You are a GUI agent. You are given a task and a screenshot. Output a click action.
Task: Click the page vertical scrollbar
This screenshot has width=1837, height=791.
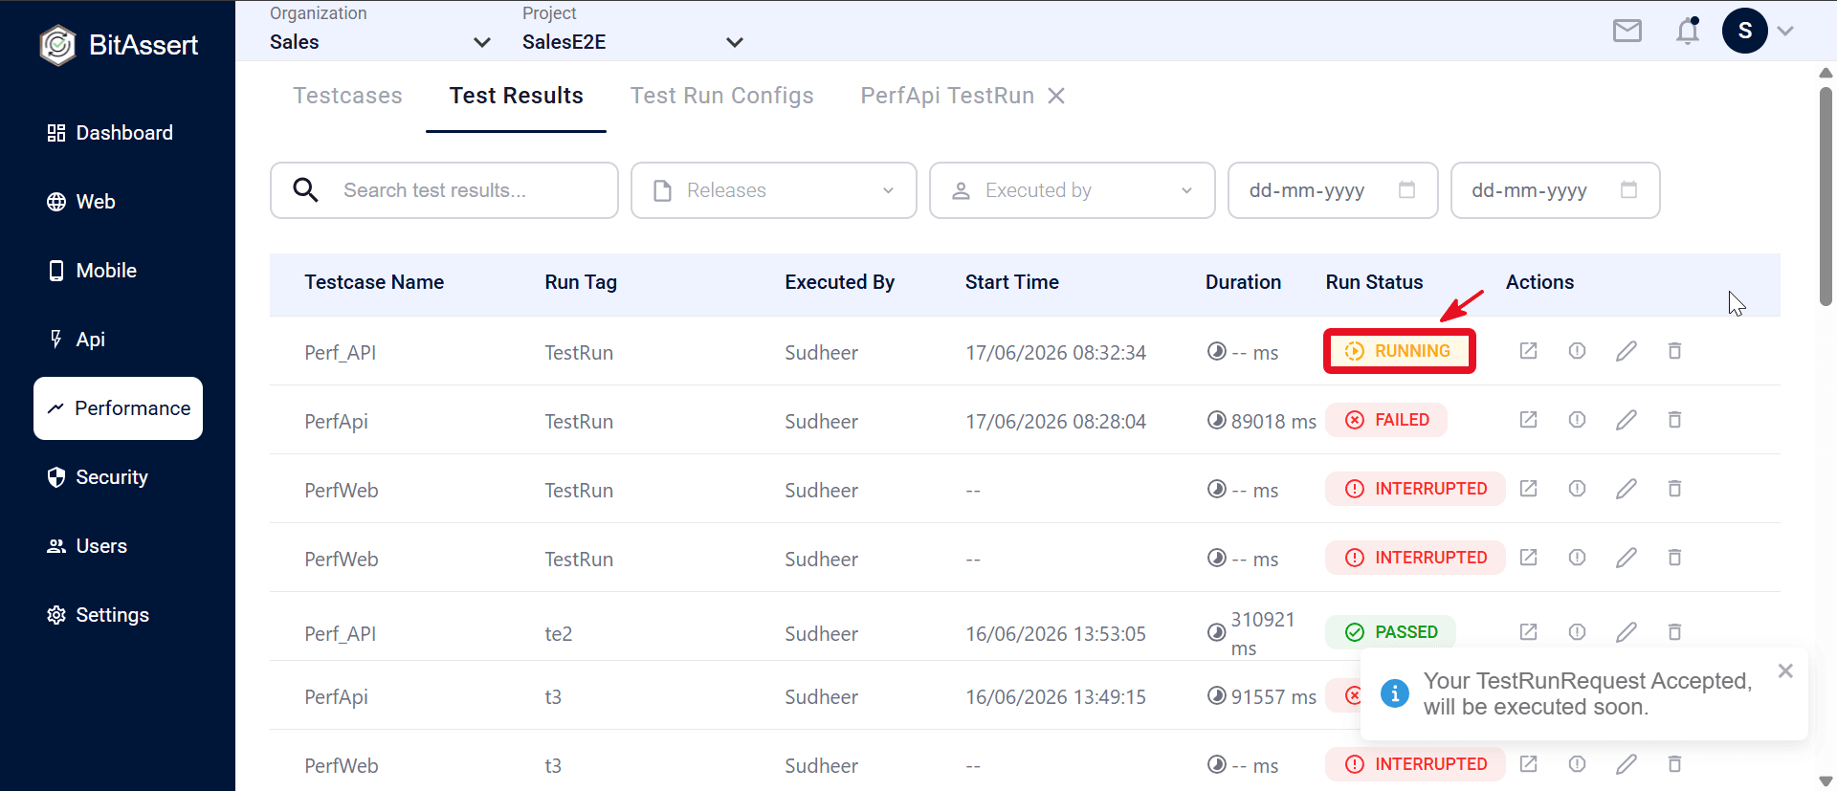pyautogui.click(x=1826, y=197)
